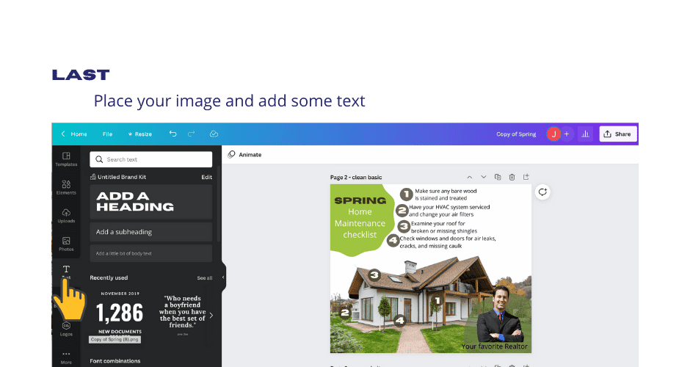Click the Home menu label
This screenshot has width=690, height=367.
pos(79,134)
